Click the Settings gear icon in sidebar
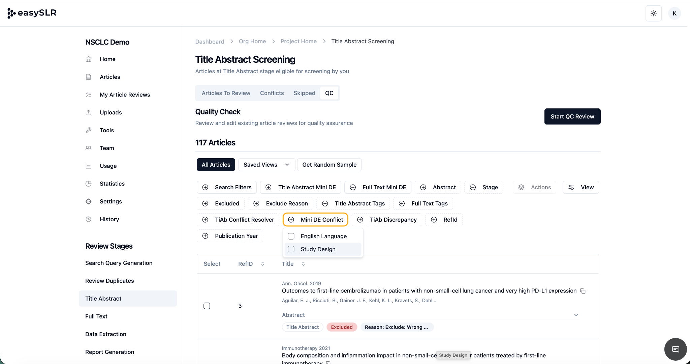The height and width of the screenshot is (364, 690). click(x=89, y=201)
